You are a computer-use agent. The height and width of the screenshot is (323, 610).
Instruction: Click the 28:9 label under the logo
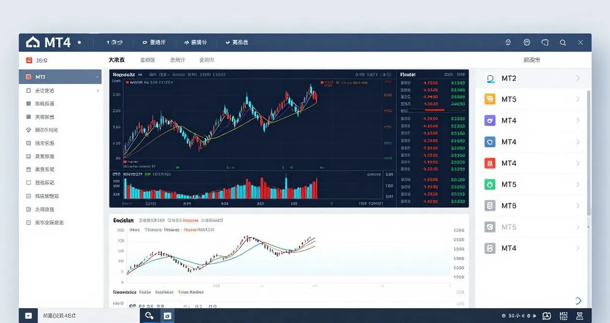coord(42,60)
